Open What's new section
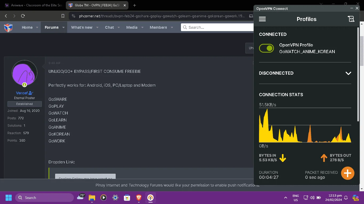364x204 pixels. [x=82, y=27]
